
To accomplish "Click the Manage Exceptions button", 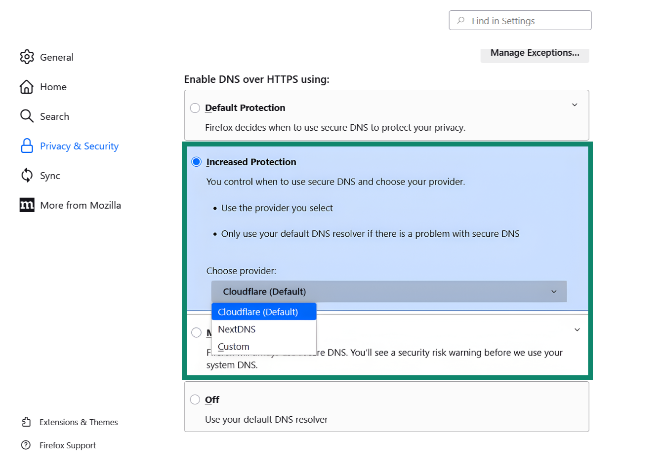I will pyautogui.click(x=535, y=53).
